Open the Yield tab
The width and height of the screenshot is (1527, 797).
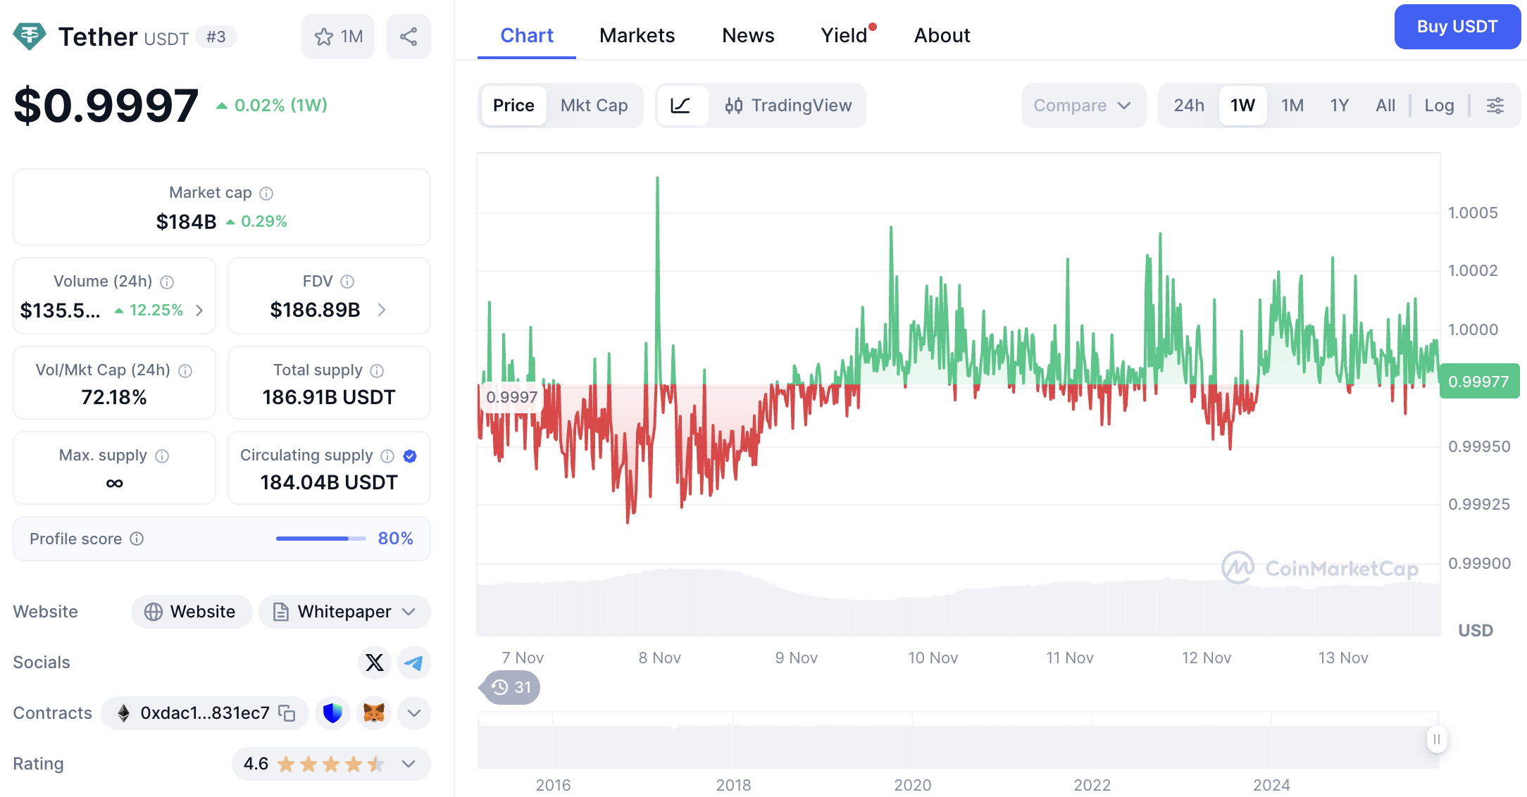tap(843, 35)
